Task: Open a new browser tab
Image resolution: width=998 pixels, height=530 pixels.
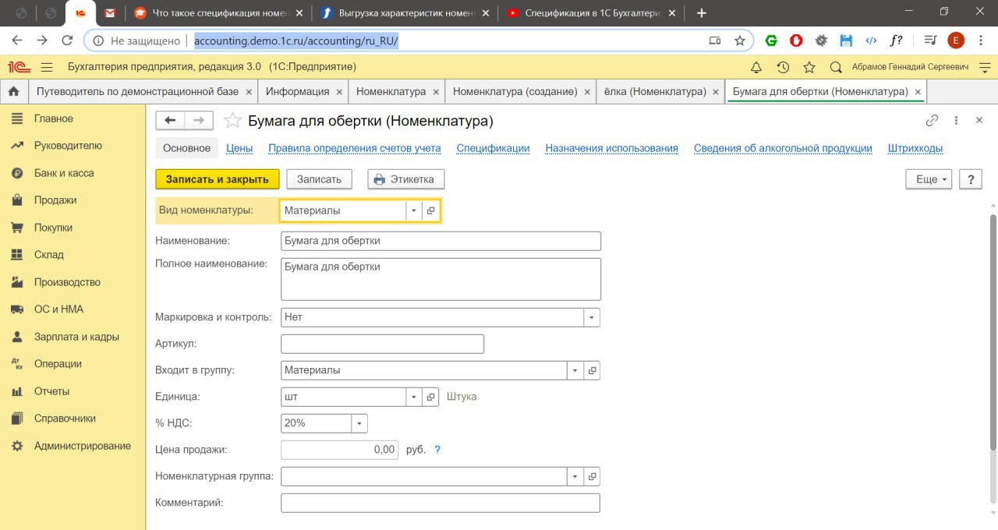Action: [x=702, y=12]
